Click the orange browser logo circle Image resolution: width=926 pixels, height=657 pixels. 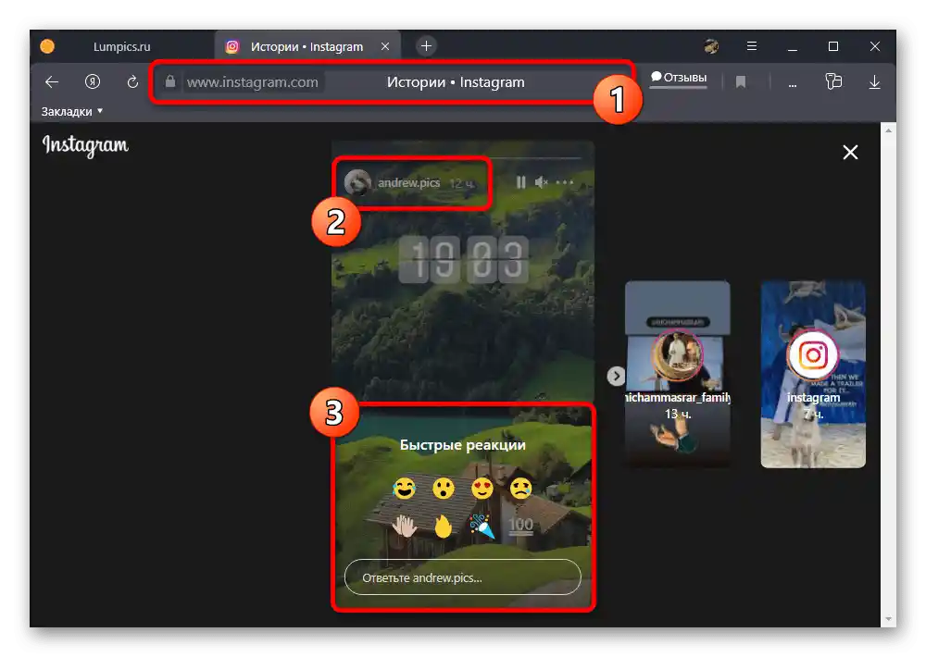tap(47, 46)
